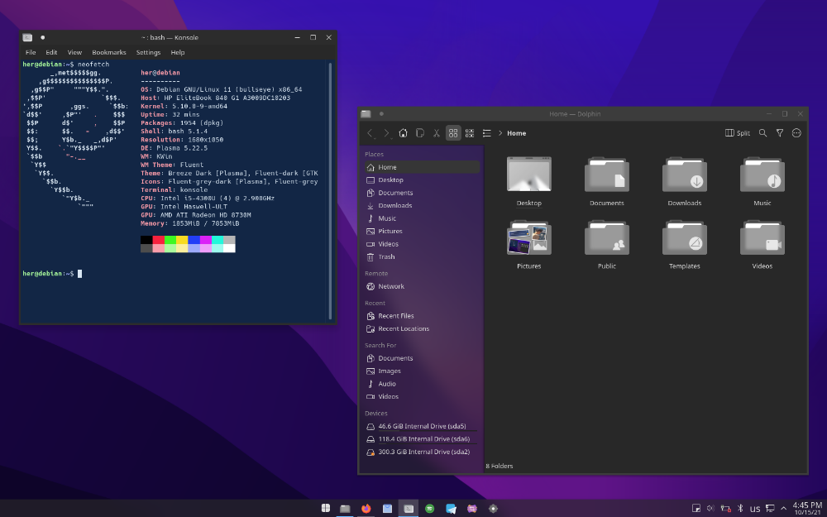Toggle the filter bar funnel icon
This screenshot has height=517, width=827.
click(x=780, y=133)
